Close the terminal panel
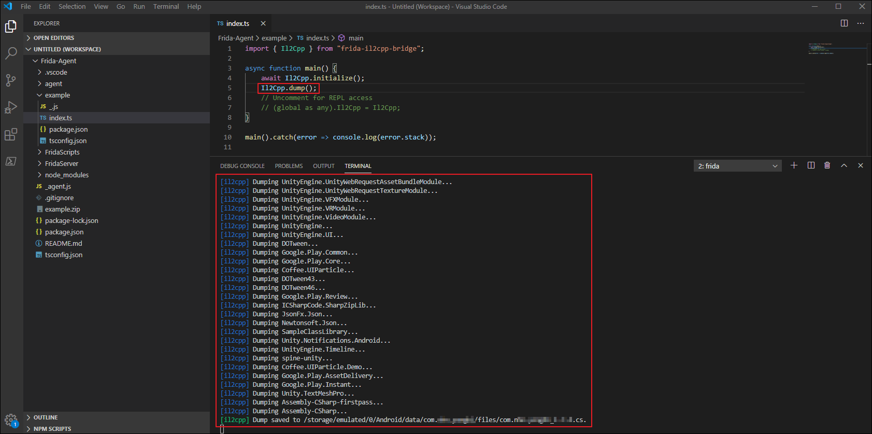The height and width of the screenshot is (434, 872). (x=861, y=165)
